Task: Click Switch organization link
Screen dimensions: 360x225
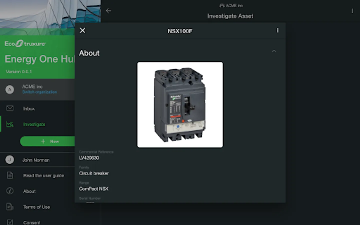Action: coord(40,92)
